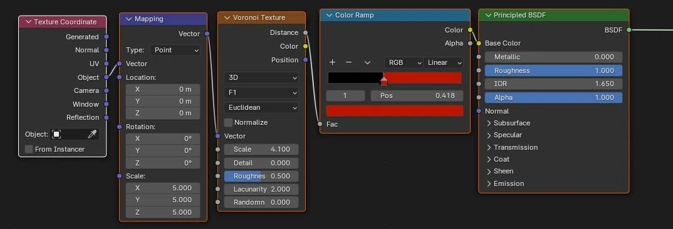The width and height of the screenshot is (673, 229).
Task: Adjust the Voronoi Roughness slider at 0.500
Action: [x=261, y=176]
